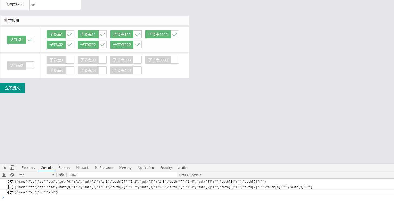Image resolution: width=394 pixels, height=201 pixels.
Task: Uncheck the 子节点11 checkbox
Action: pos(92,34)
